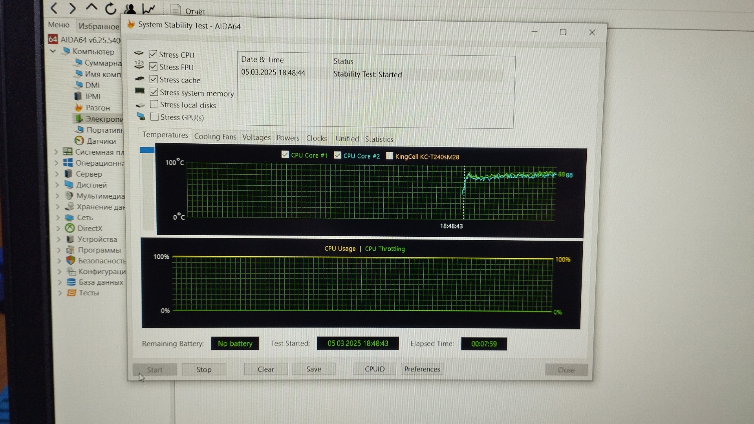Click the blue graph page indicator bar
Screen dimensions: 754x424
(147, 150)
